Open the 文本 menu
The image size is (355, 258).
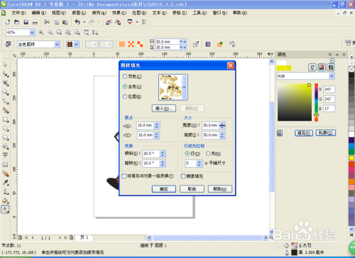(x=160, y=13)
